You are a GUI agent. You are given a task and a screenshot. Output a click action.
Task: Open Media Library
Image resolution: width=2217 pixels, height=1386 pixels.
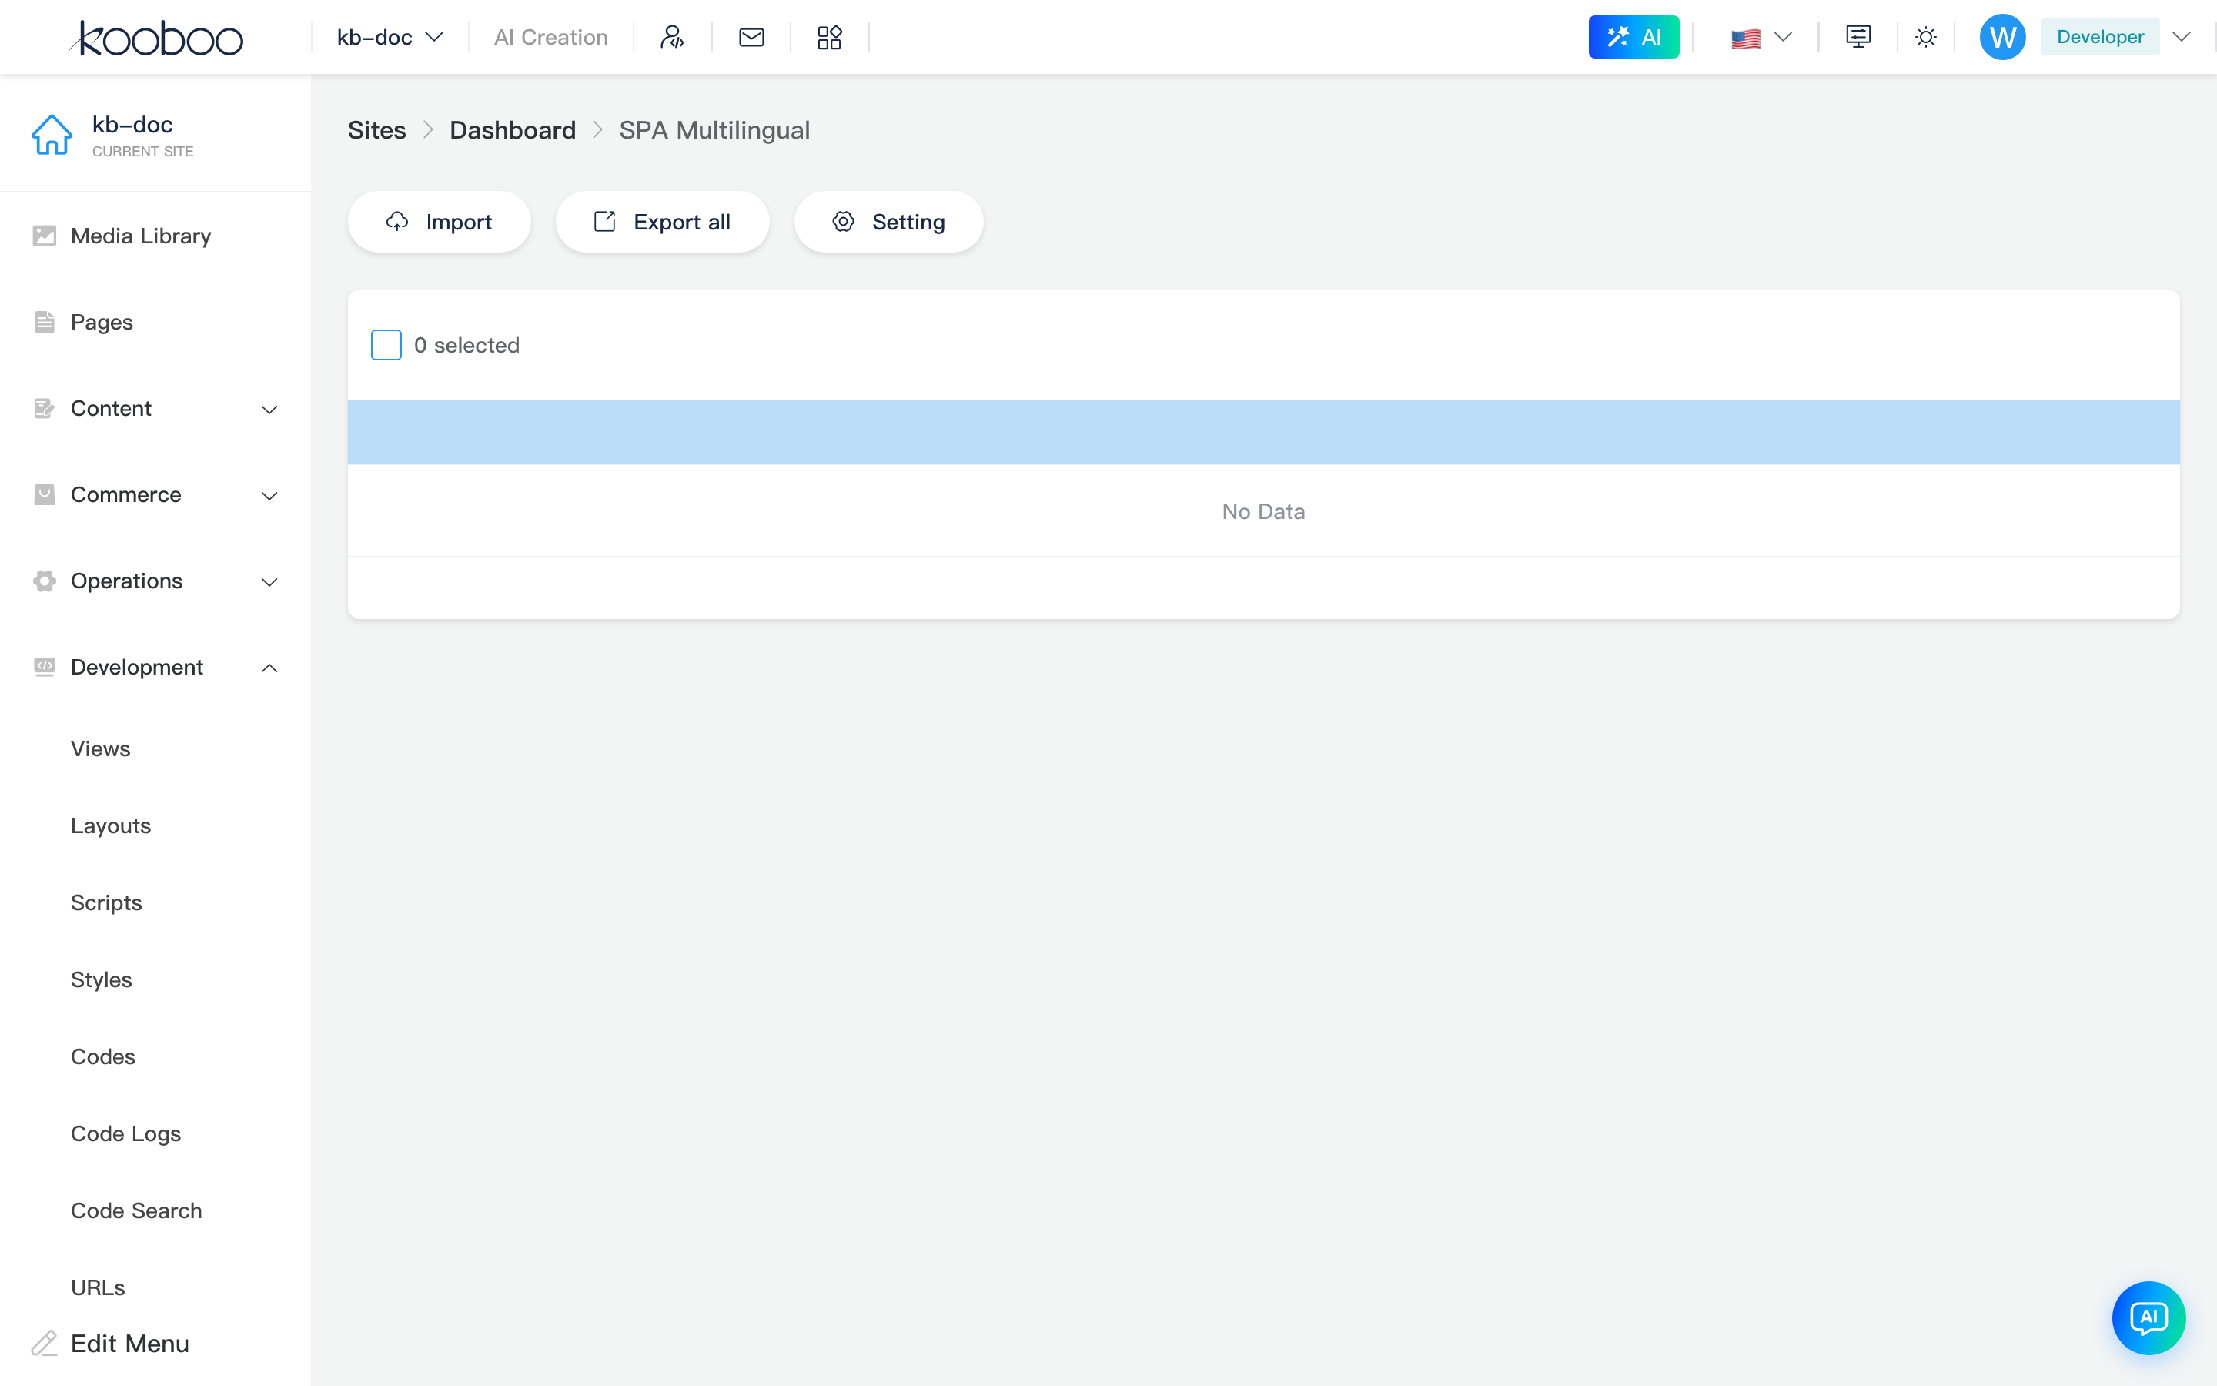pos(140,236)
